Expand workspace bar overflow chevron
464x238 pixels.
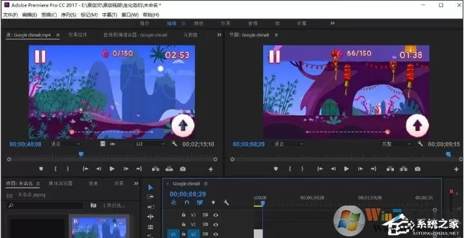coord(332,23)
